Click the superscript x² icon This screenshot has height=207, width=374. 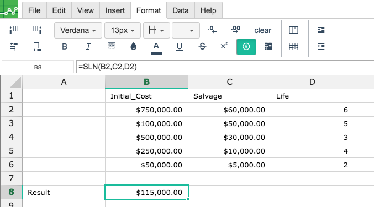224,46
